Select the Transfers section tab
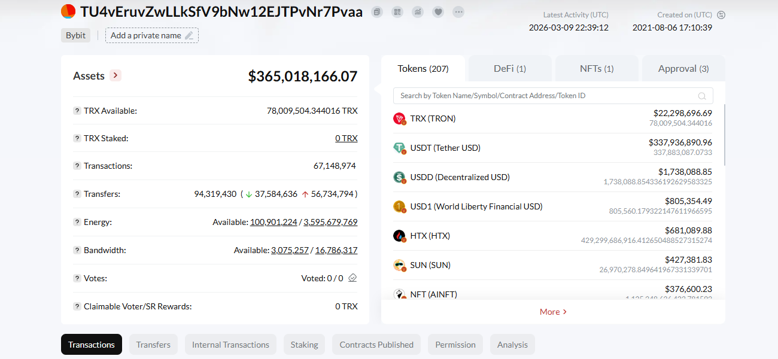Image resolution: width=778 pixels, height=359 pixels. point(153,345)
